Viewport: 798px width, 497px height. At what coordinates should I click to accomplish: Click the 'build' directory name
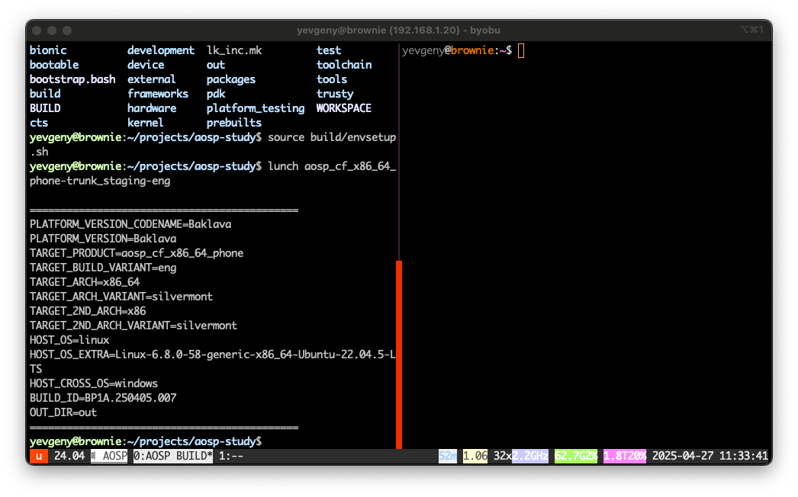(45, 94)
